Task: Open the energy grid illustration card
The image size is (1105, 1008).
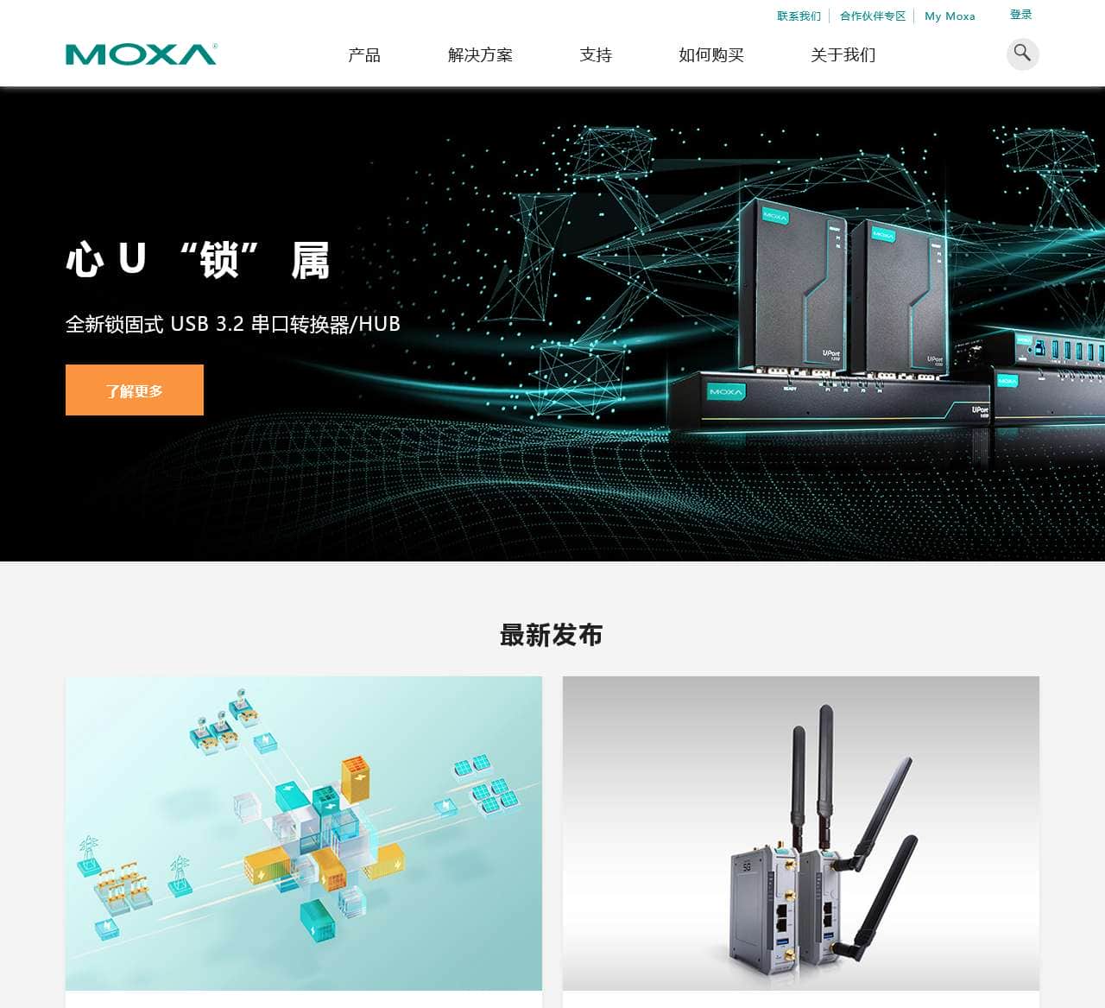Action: click(x=304, y=834)
